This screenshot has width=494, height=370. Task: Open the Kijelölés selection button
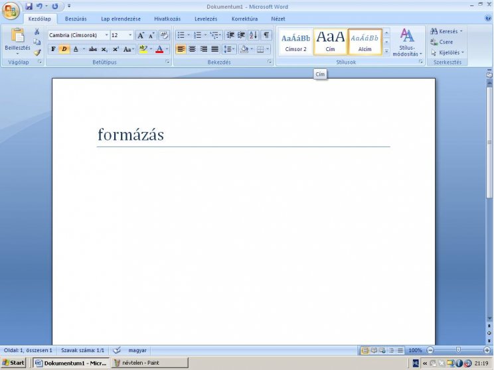pos(448,52)
